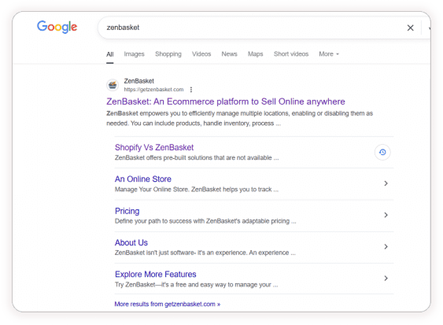The height and width of the screenshot is (325, 443).
Task: Switch to the Images tab
Action: point(135,54)
